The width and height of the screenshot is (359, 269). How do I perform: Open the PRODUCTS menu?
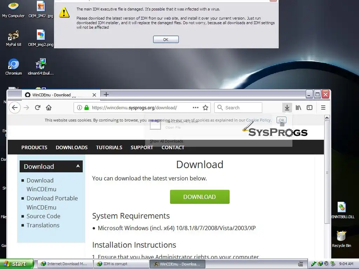[x=34, y=147]
